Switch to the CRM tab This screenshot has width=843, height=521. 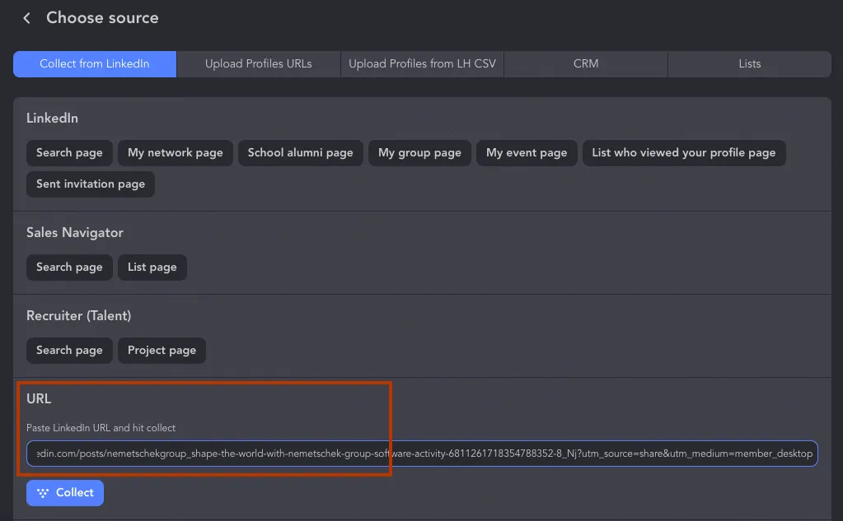coord(586,64)
